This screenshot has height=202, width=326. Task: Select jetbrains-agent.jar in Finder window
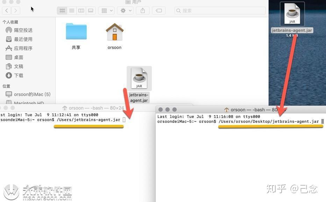tap(139, 78)
